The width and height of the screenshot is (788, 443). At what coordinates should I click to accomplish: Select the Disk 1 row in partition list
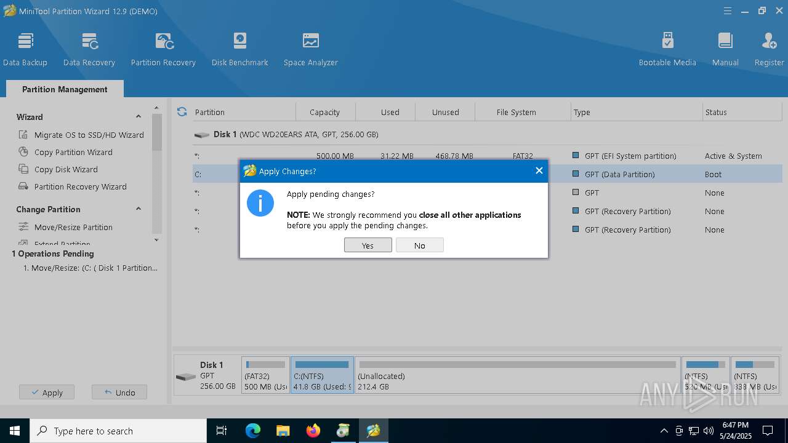pos(488,134)
